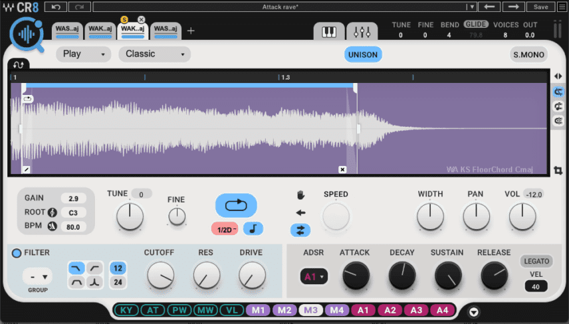Click the fade pencil icon at waveform bottom-left
Screen dimensions: 569x324
26,169
